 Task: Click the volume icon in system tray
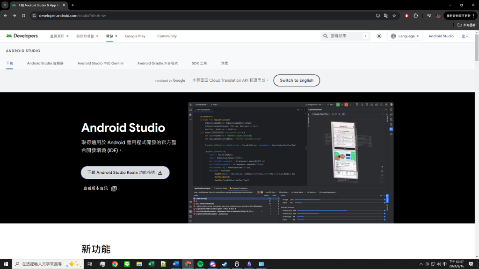(439, 264)
